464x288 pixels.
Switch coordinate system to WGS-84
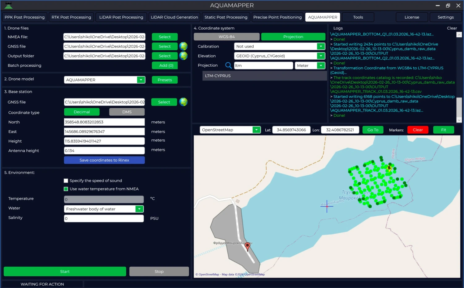(x=226, y=37)
